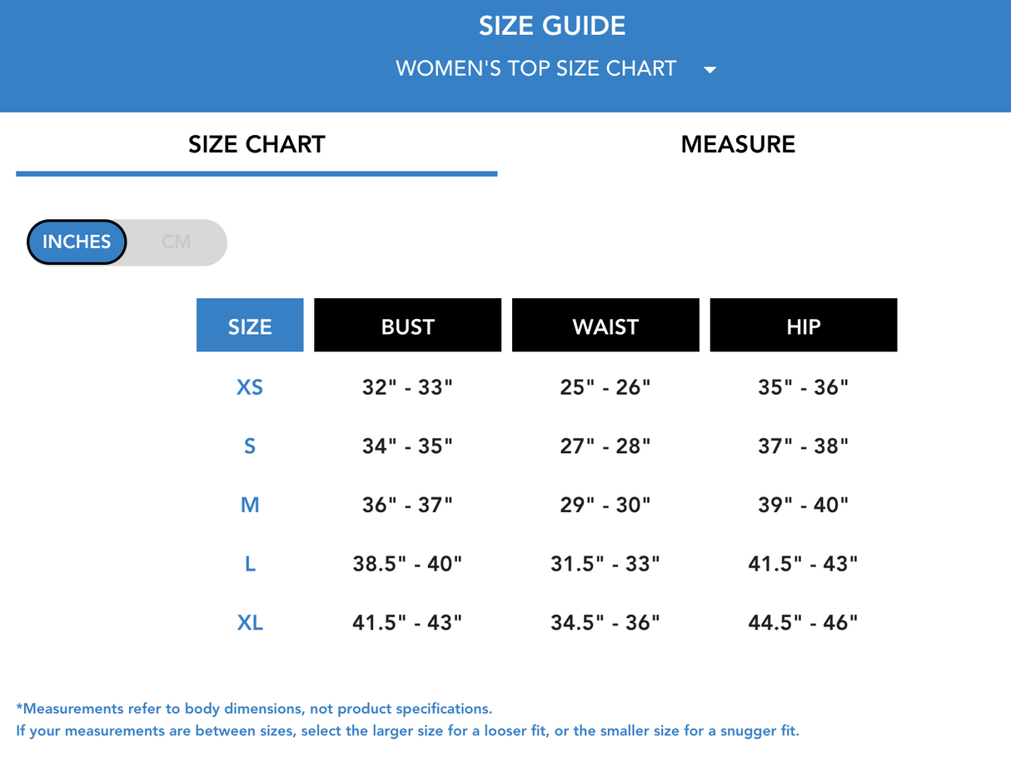
Task: Select the L size row label
Action: click(x=250, y=564)
